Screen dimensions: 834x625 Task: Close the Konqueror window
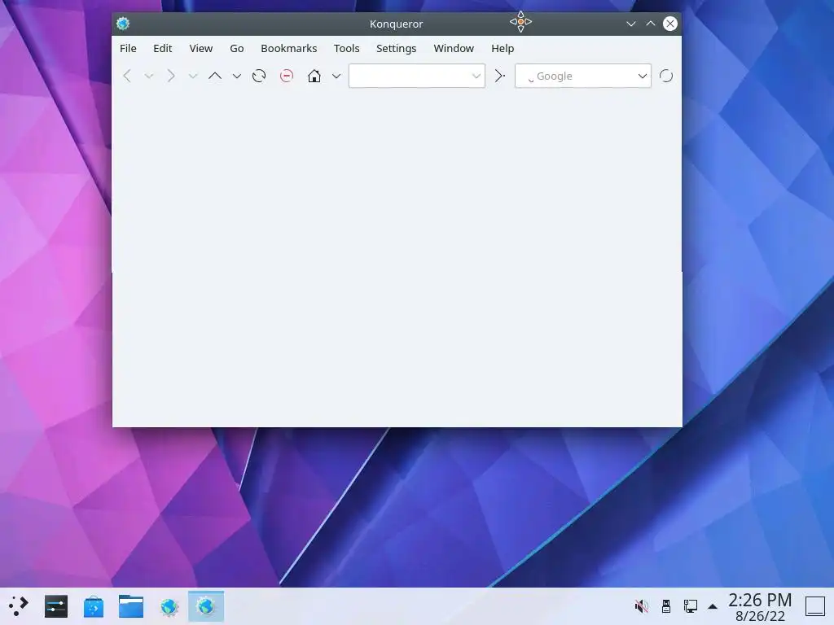point(670,24)
